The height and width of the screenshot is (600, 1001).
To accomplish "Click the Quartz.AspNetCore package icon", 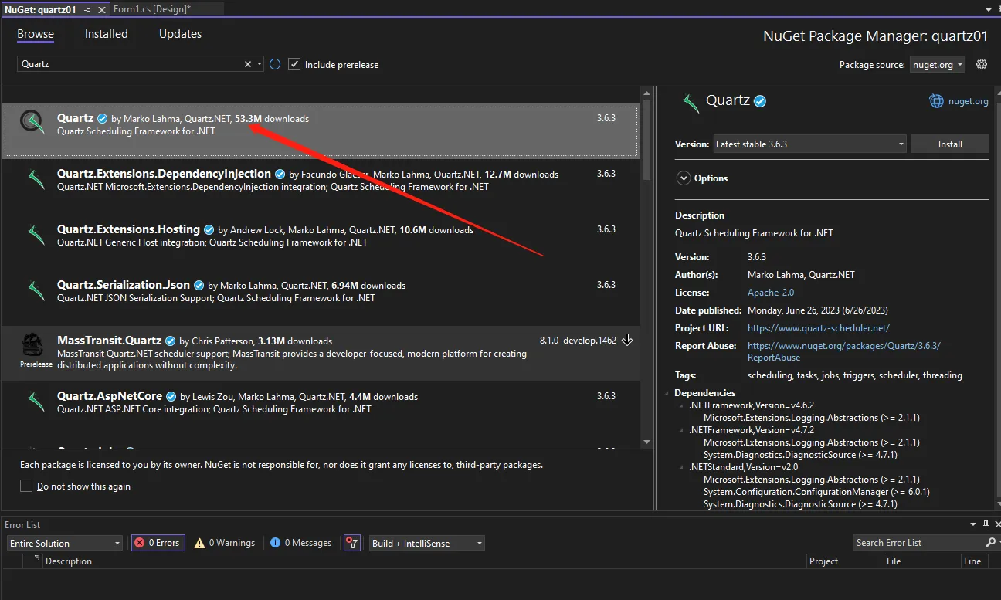I will pyautogui.click(x=35, y=402).
